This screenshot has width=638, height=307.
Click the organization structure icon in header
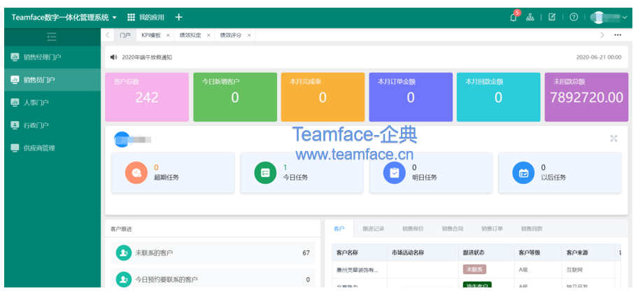[530, 17]
